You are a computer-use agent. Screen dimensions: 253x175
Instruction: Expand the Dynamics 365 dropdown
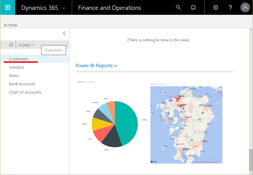pyautogui.click(x=64, y=8)
